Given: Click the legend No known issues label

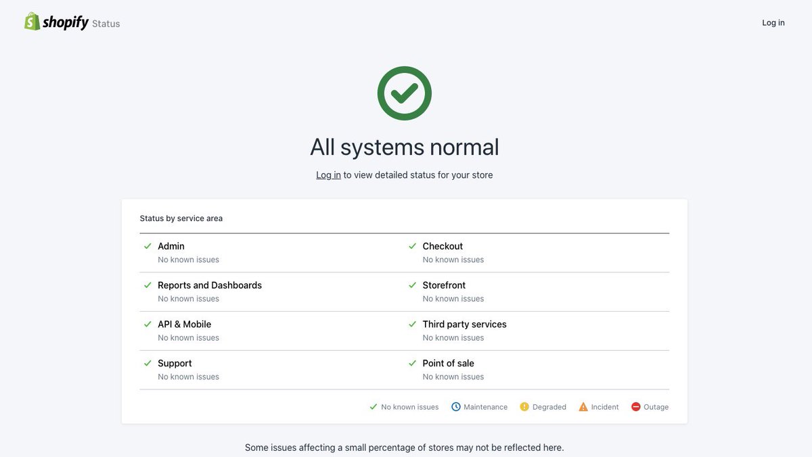Looking at the screenshot, I should [x=410, y=407].
